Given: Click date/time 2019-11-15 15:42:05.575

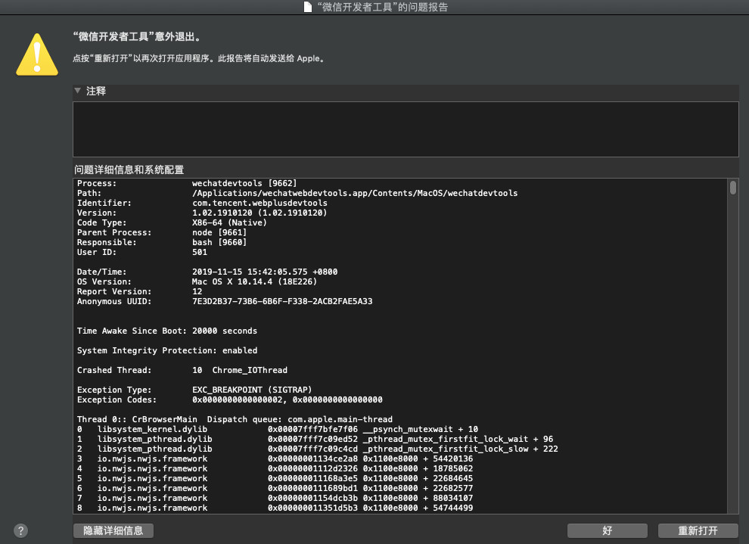Looking at the screenshot, I should [x=265, y=272].
